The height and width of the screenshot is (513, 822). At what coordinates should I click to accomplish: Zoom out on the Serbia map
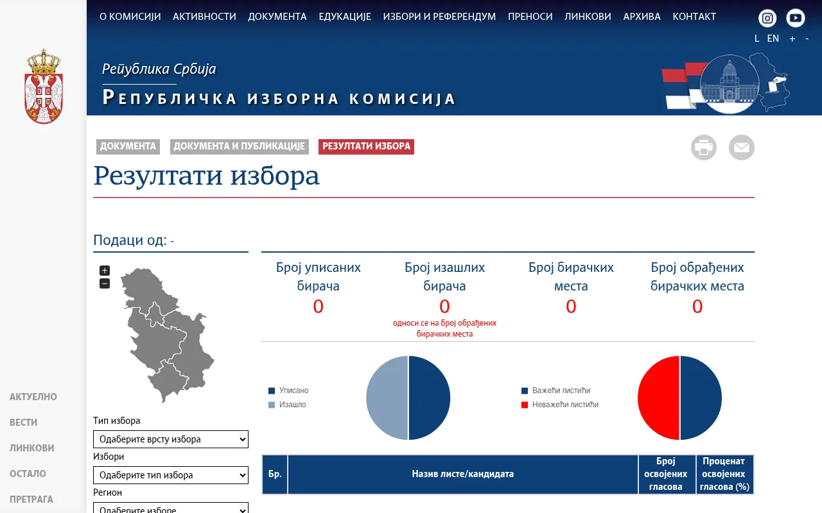pyautogui.click(x=105, y=283)
